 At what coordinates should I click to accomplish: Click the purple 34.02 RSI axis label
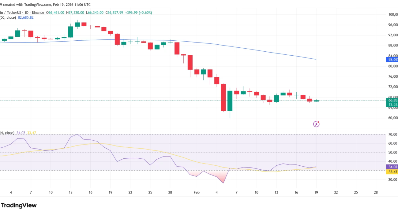[392, 167]
